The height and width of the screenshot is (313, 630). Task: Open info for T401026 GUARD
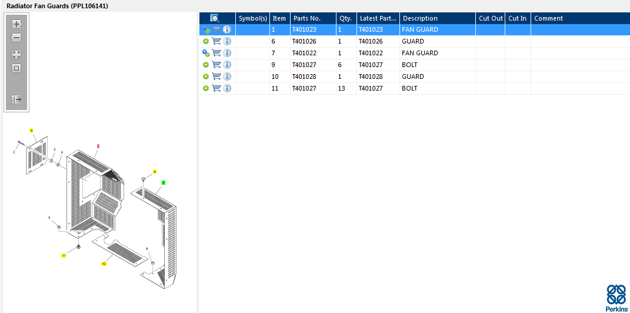227,41
